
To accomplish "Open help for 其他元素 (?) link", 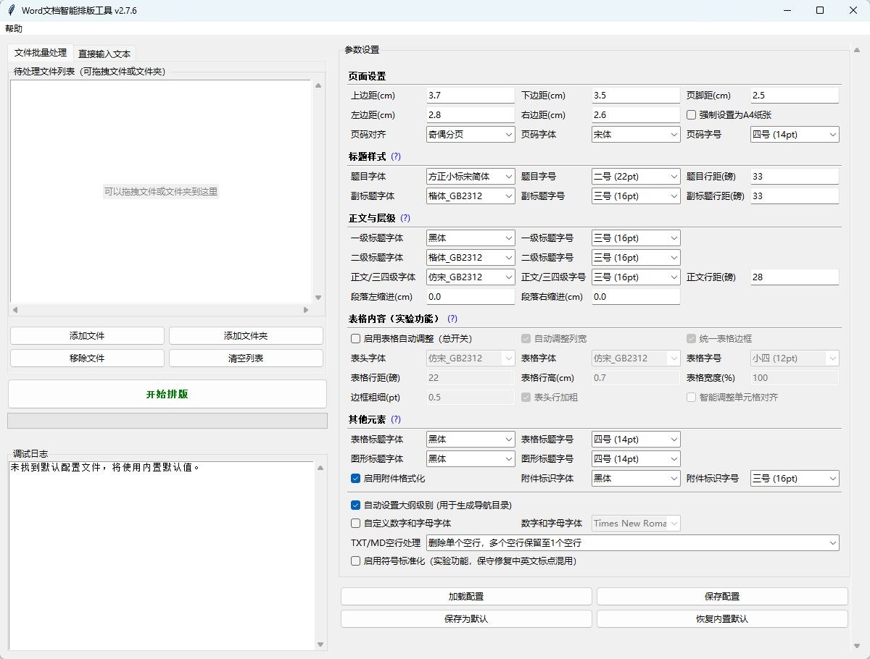I will (x=395, y=419).
